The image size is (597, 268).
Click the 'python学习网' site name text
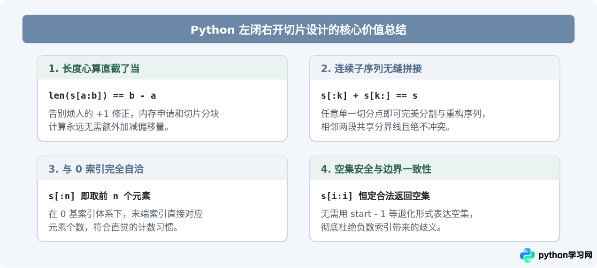[565, 255]
